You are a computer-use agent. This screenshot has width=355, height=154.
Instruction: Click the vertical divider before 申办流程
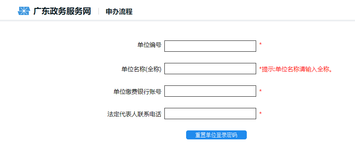[98, 11]
